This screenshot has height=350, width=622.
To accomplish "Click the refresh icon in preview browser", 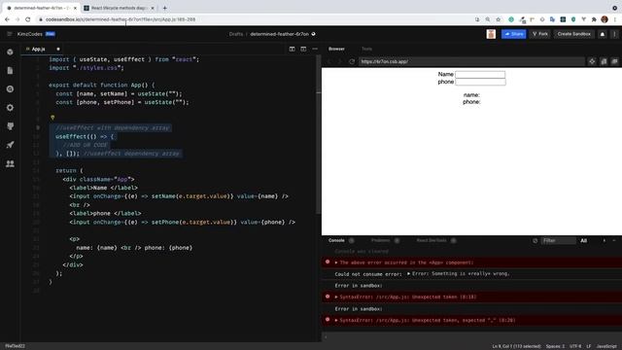I will click(x=352, y=61).
